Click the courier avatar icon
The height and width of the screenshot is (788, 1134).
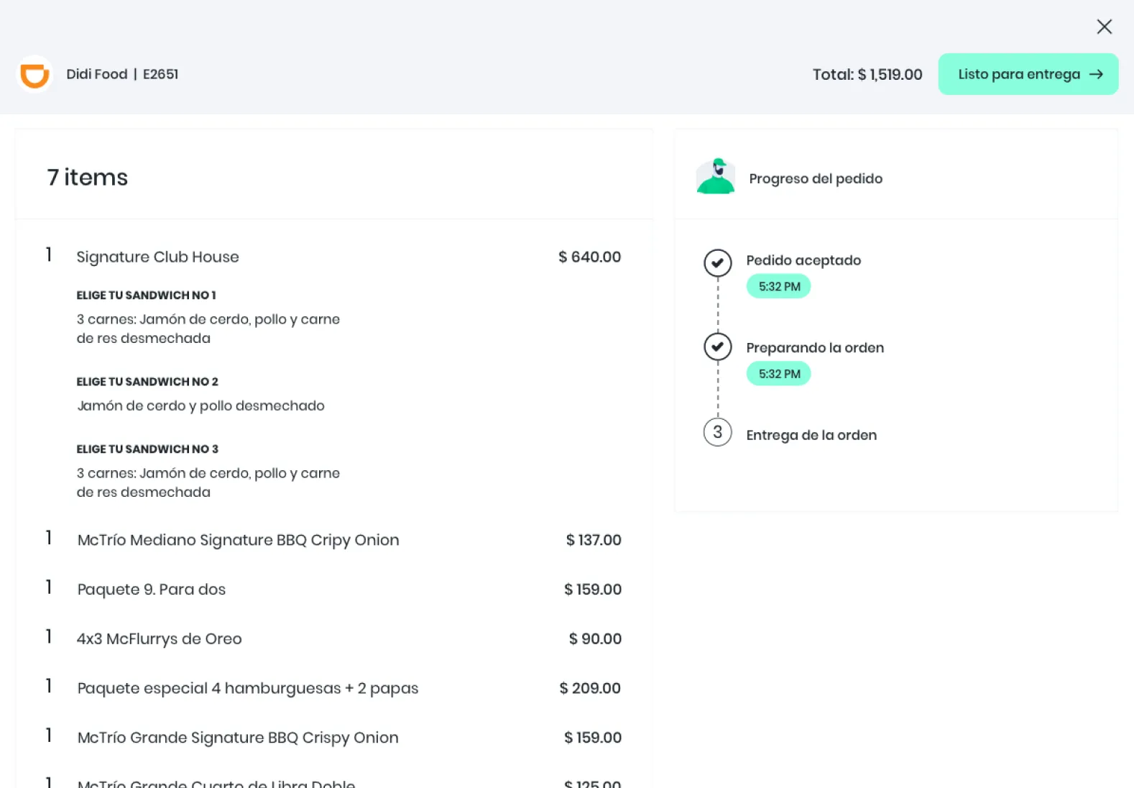[716, 176]
